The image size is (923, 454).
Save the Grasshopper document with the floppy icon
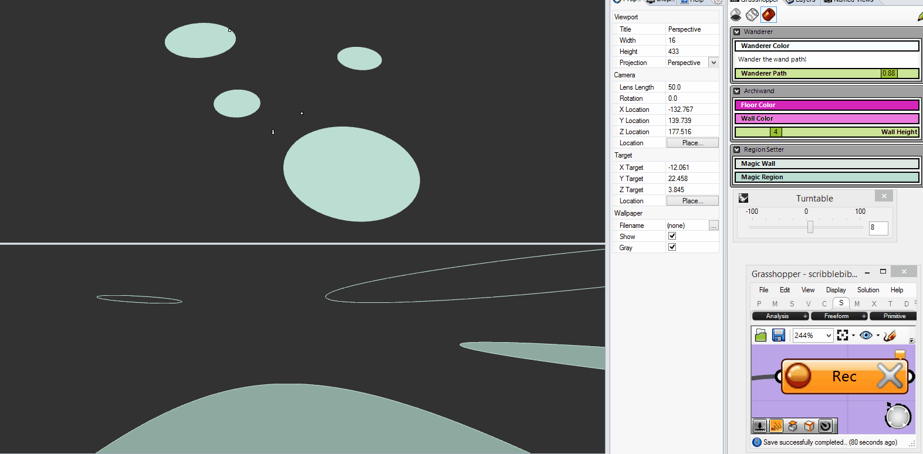[x=779, y=335]
